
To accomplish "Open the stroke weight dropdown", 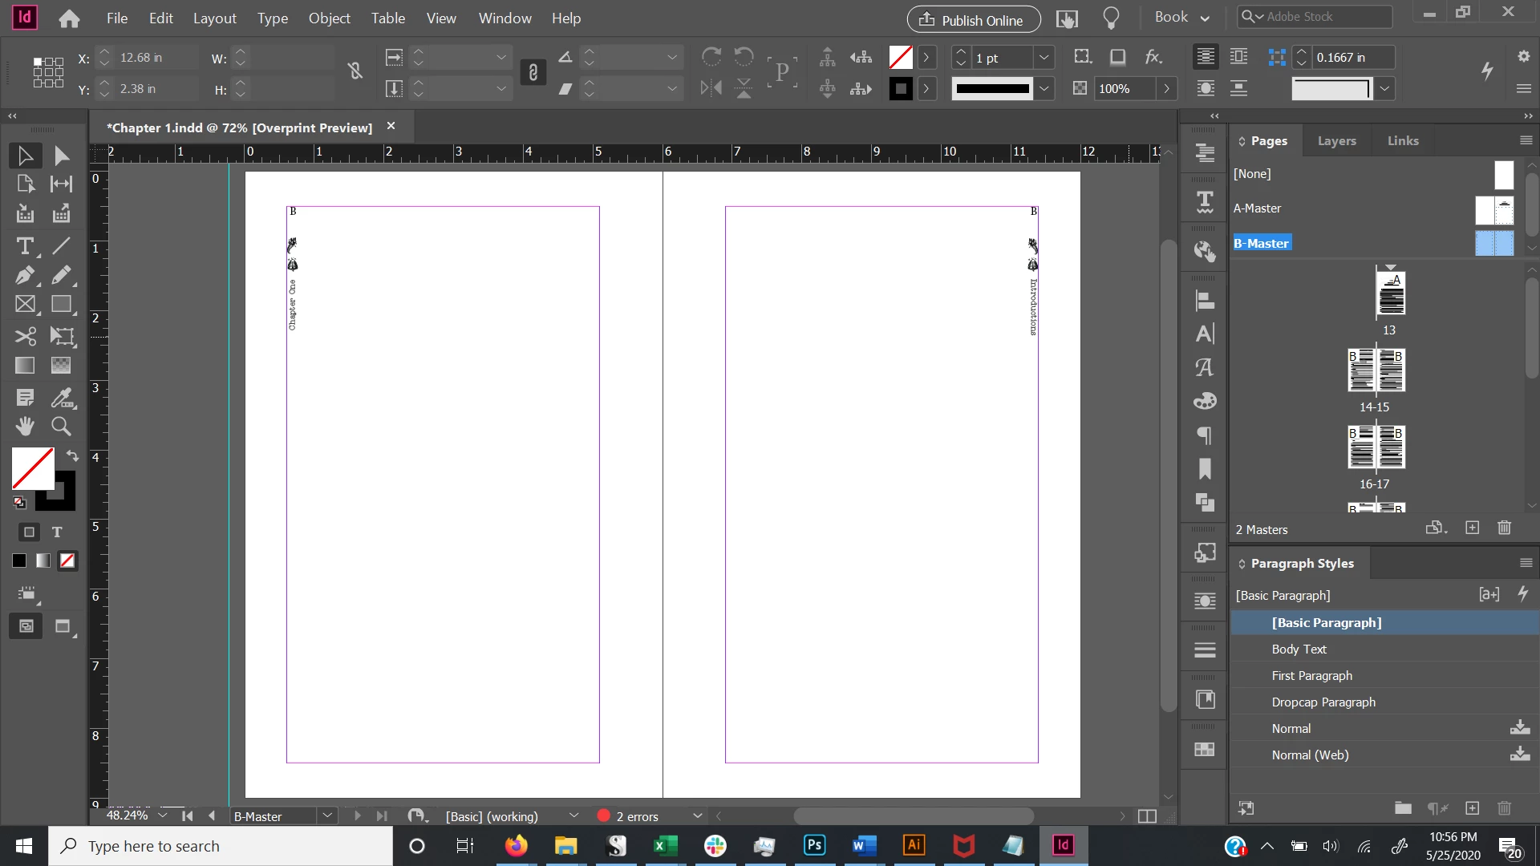I will point(1044,58).
